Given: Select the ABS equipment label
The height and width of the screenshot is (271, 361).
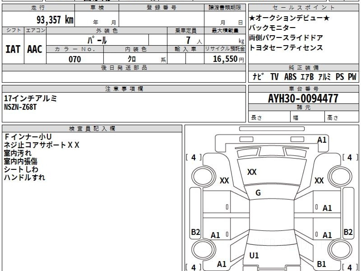Looking at the screenshot, I should pyautogui.click(x=290, y=77).
